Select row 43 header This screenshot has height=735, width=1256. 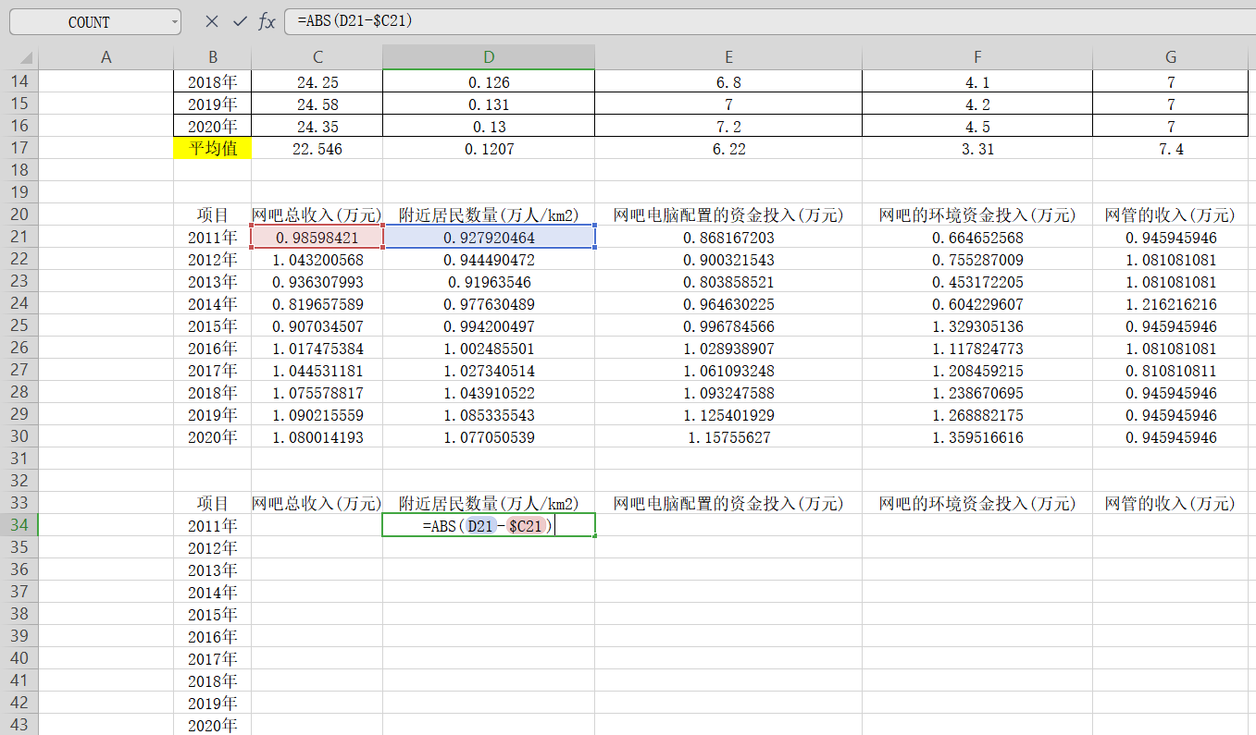point(19,725)
